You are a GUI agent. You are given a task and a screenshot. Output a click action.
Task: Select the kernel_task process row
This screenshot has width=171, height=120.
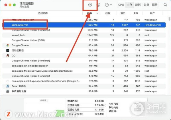tap(84, 35)
